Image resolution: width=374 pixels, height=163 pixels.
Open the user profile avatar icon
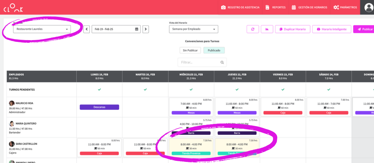point(369,7)
